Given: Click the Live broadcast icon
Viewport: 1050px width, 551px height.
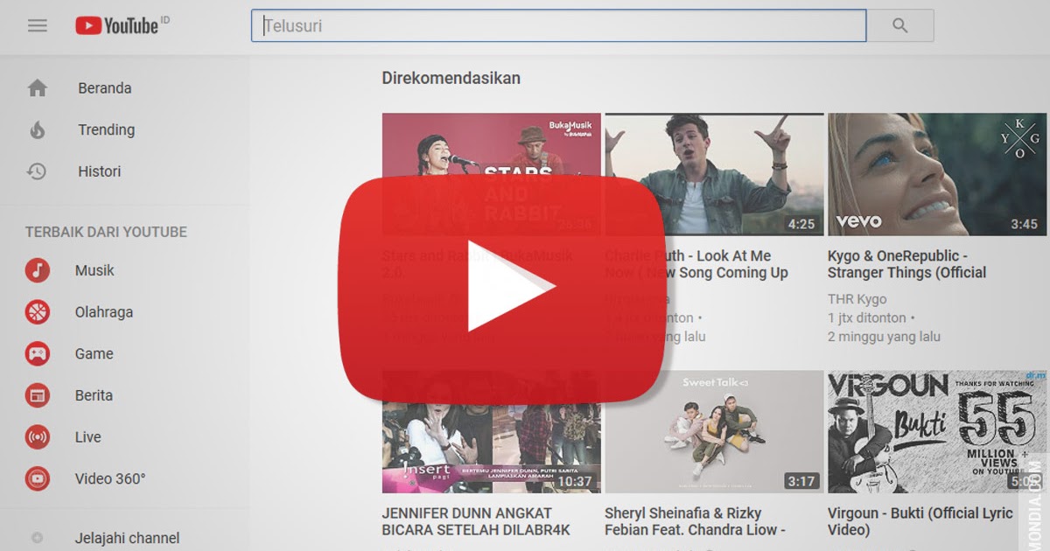Looking at the screenshot, I should [37, 437].
